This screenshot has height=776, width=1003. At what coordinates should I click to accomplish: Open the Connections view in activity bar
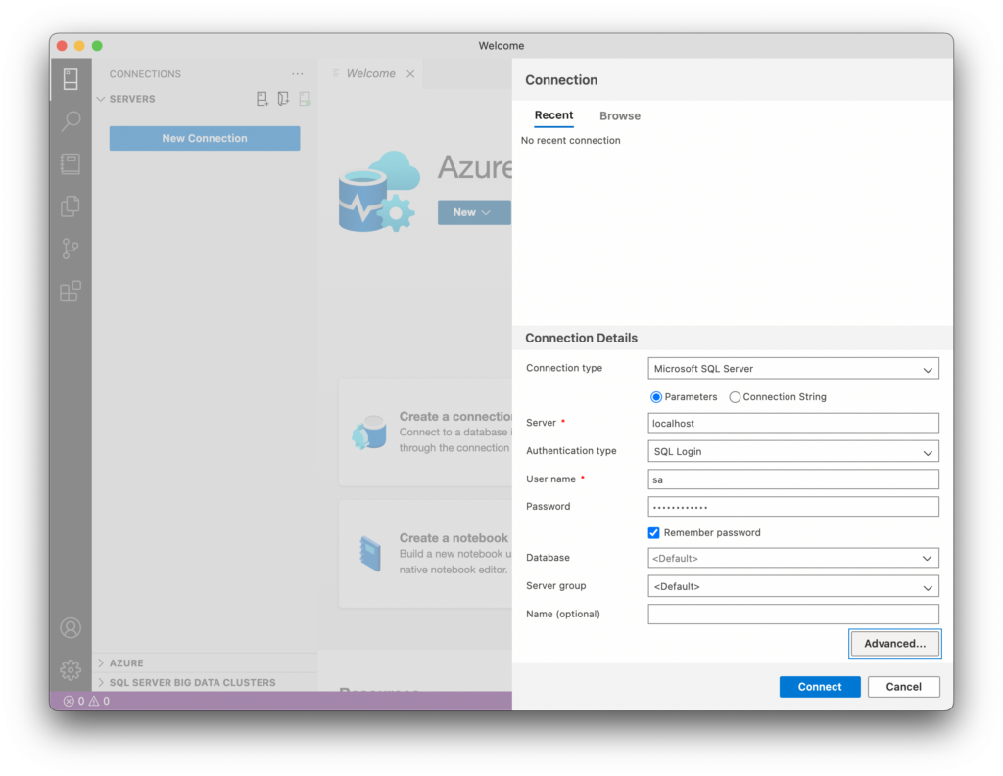(71, 79)
